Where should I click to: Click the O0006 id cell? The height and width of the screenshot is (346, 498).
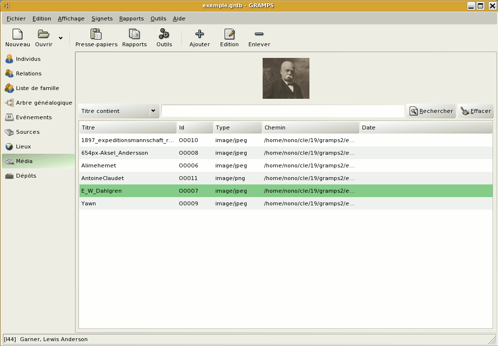coord(189,165)
